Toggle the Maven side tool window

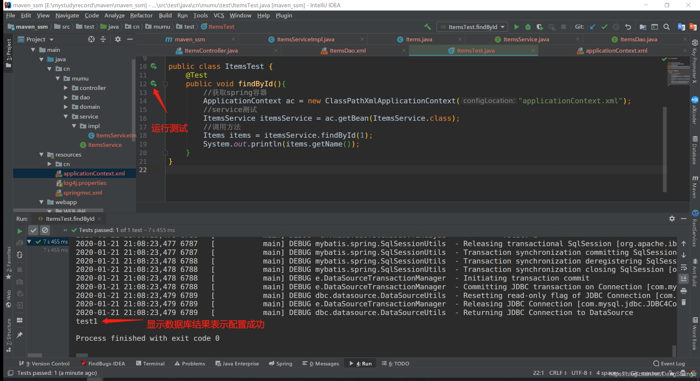[x=695, y=187]
